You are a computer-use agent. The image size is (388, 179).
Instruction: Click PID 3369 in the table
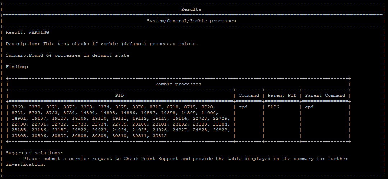pyautogui.click(x=17, y=107)
